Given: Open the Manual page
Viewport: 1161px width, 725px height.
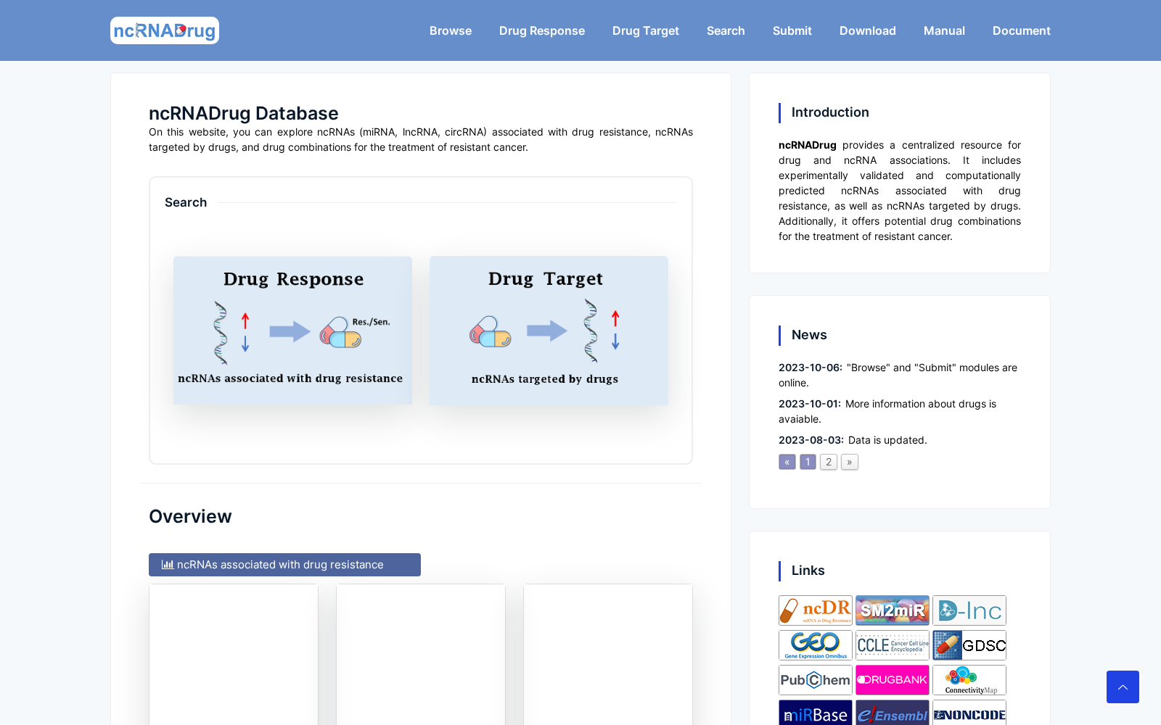Looking at the screenshot, I should [x=944, y=30].
